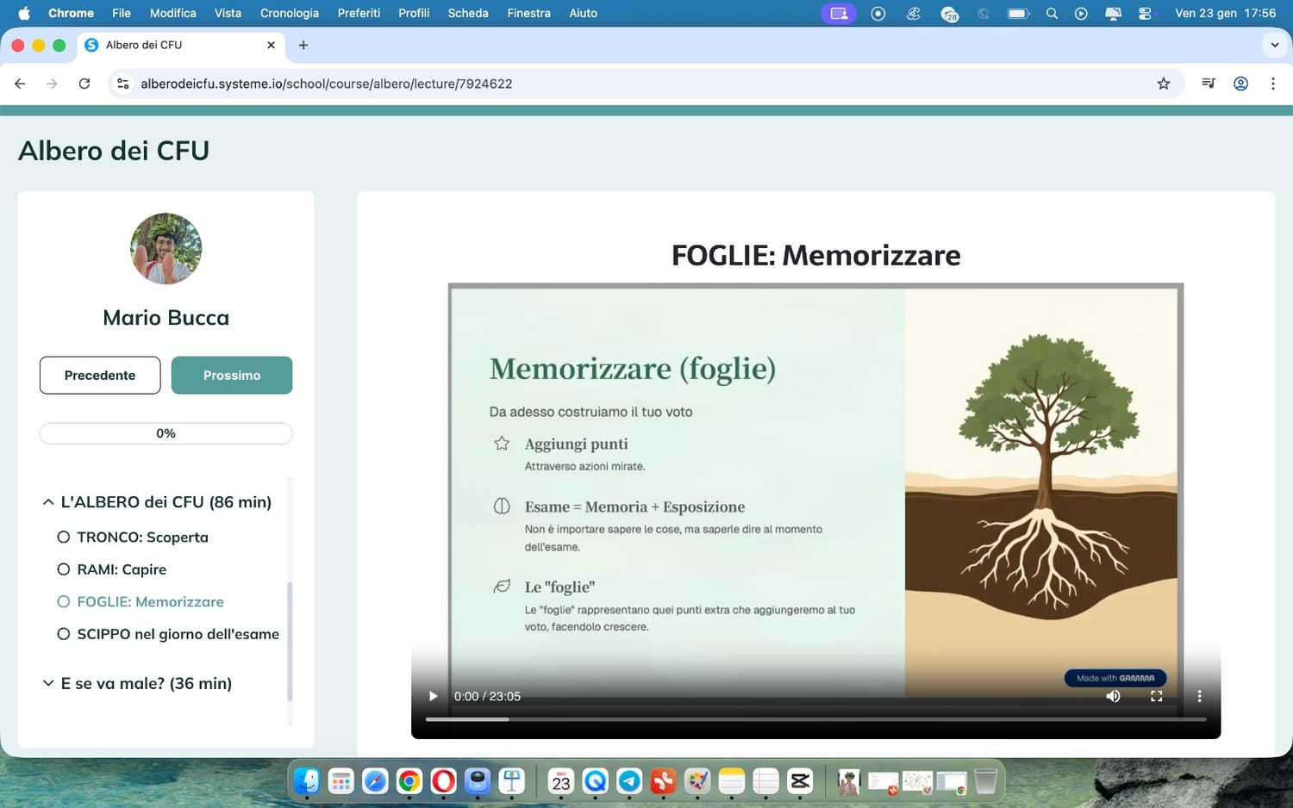Click the Precedente button
This screenshot has width=1293, height=808.
coord(100,376)
